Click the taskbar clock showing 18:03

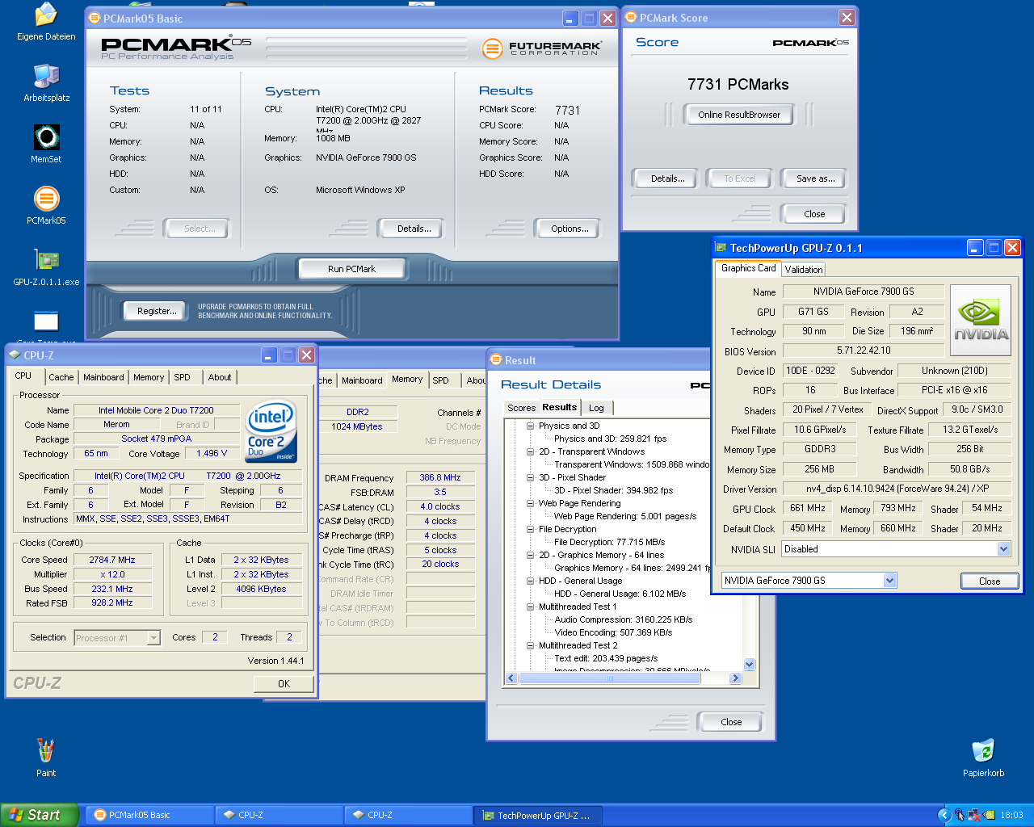click(x=1011, y=815)
